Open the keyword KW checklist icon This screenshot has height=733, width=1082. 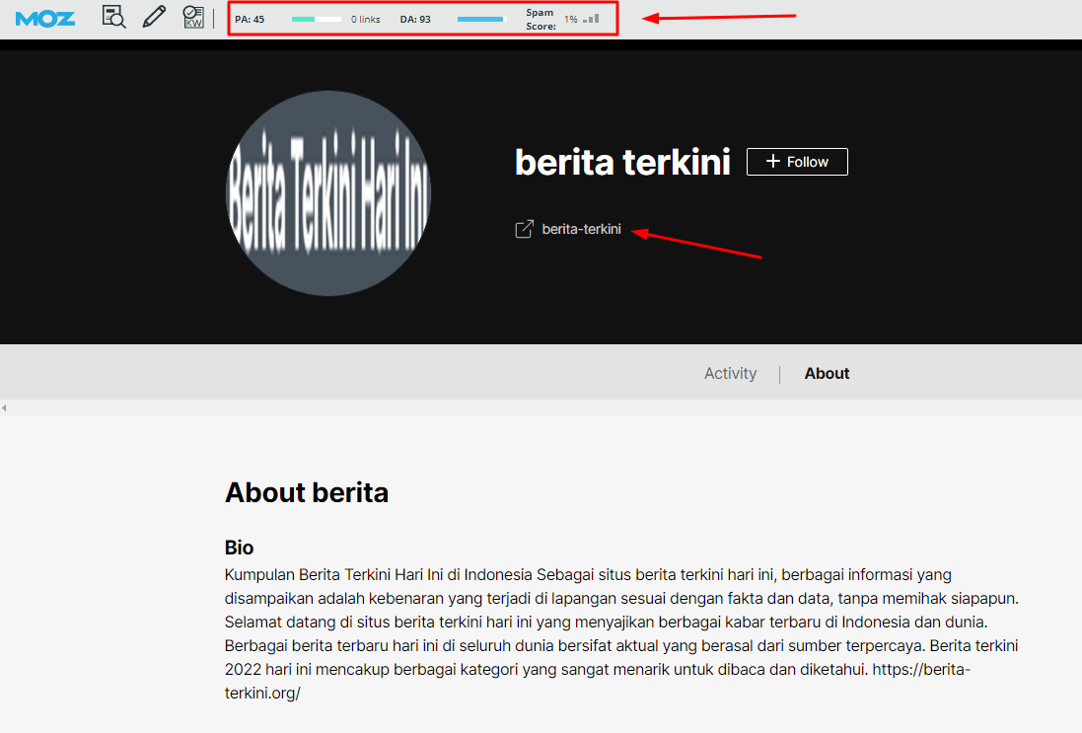point(193,17)
